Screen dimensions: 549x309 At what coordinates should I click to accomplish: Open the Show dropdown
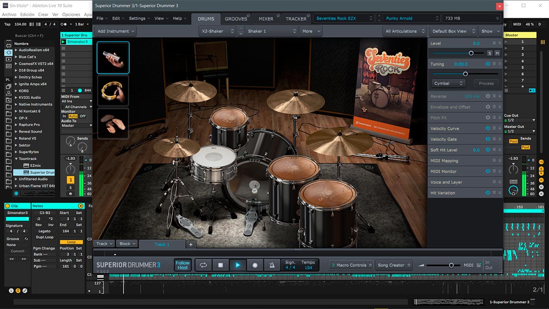(490, 31)
